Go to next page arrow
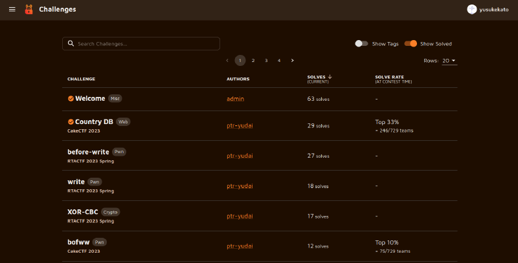 coord(293,61)
